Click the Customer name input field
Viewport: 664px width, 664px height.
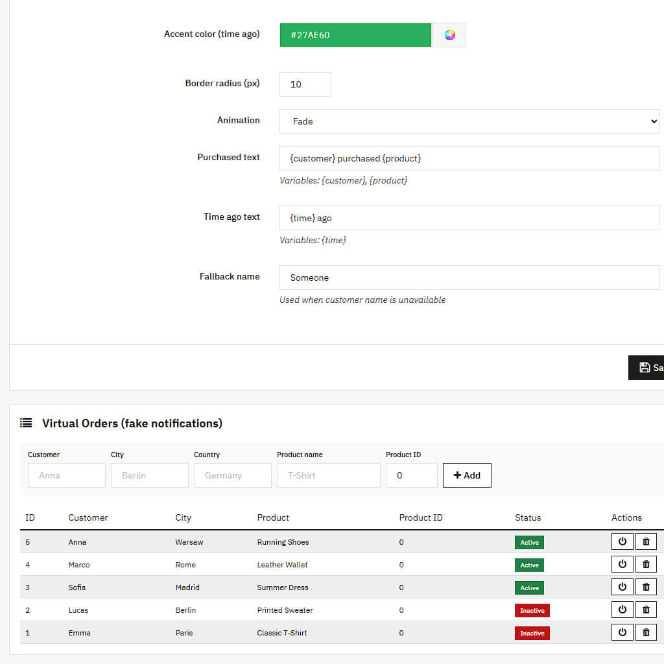(x=67, y=475)
